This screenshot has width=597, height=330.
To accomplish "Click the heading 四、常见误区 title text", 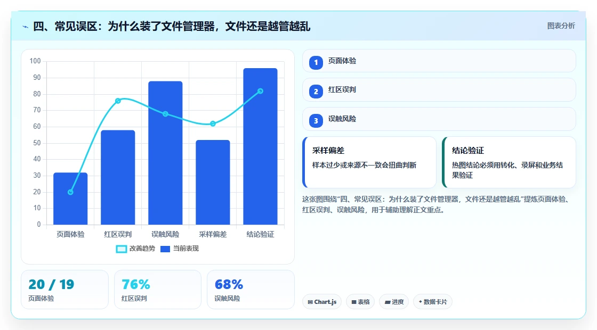I will pyautogui.click(x=172, y=27).
